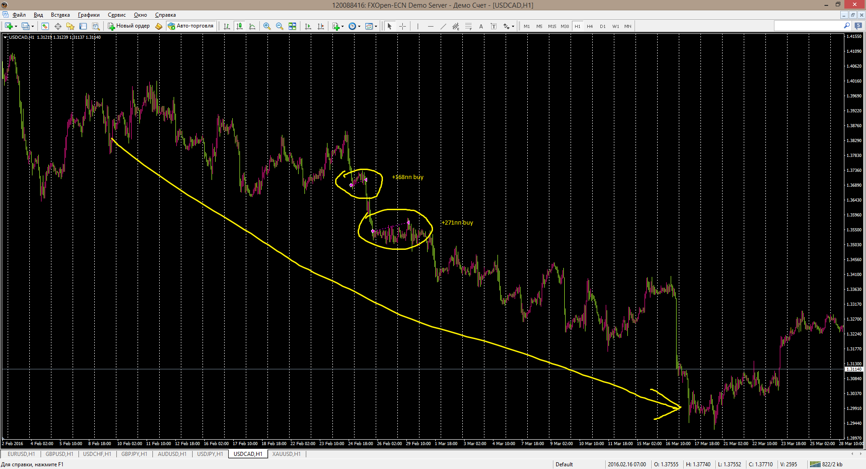Click the connection status 822/2 kb indicator

tap(826, 464)
